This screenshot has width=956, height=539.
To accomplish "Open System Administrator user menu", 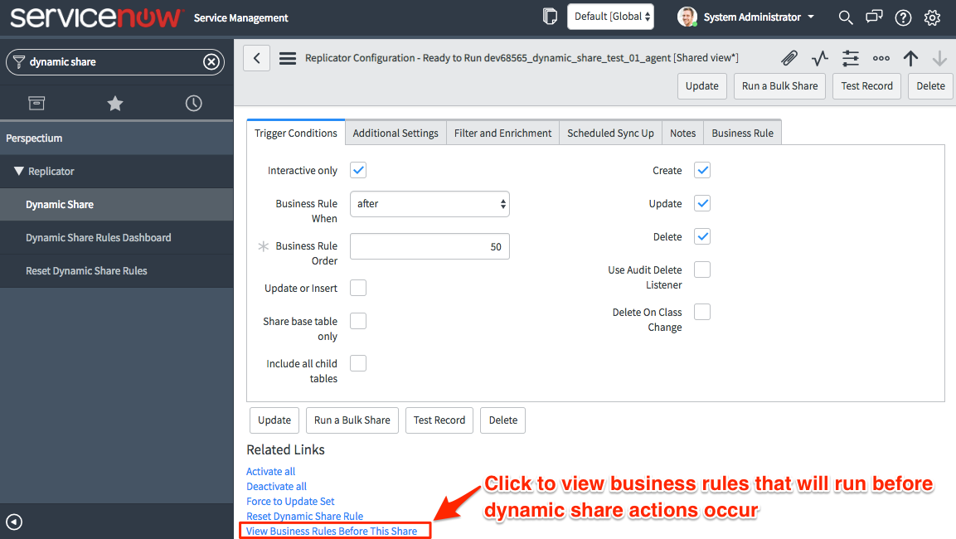I will 759,17.
